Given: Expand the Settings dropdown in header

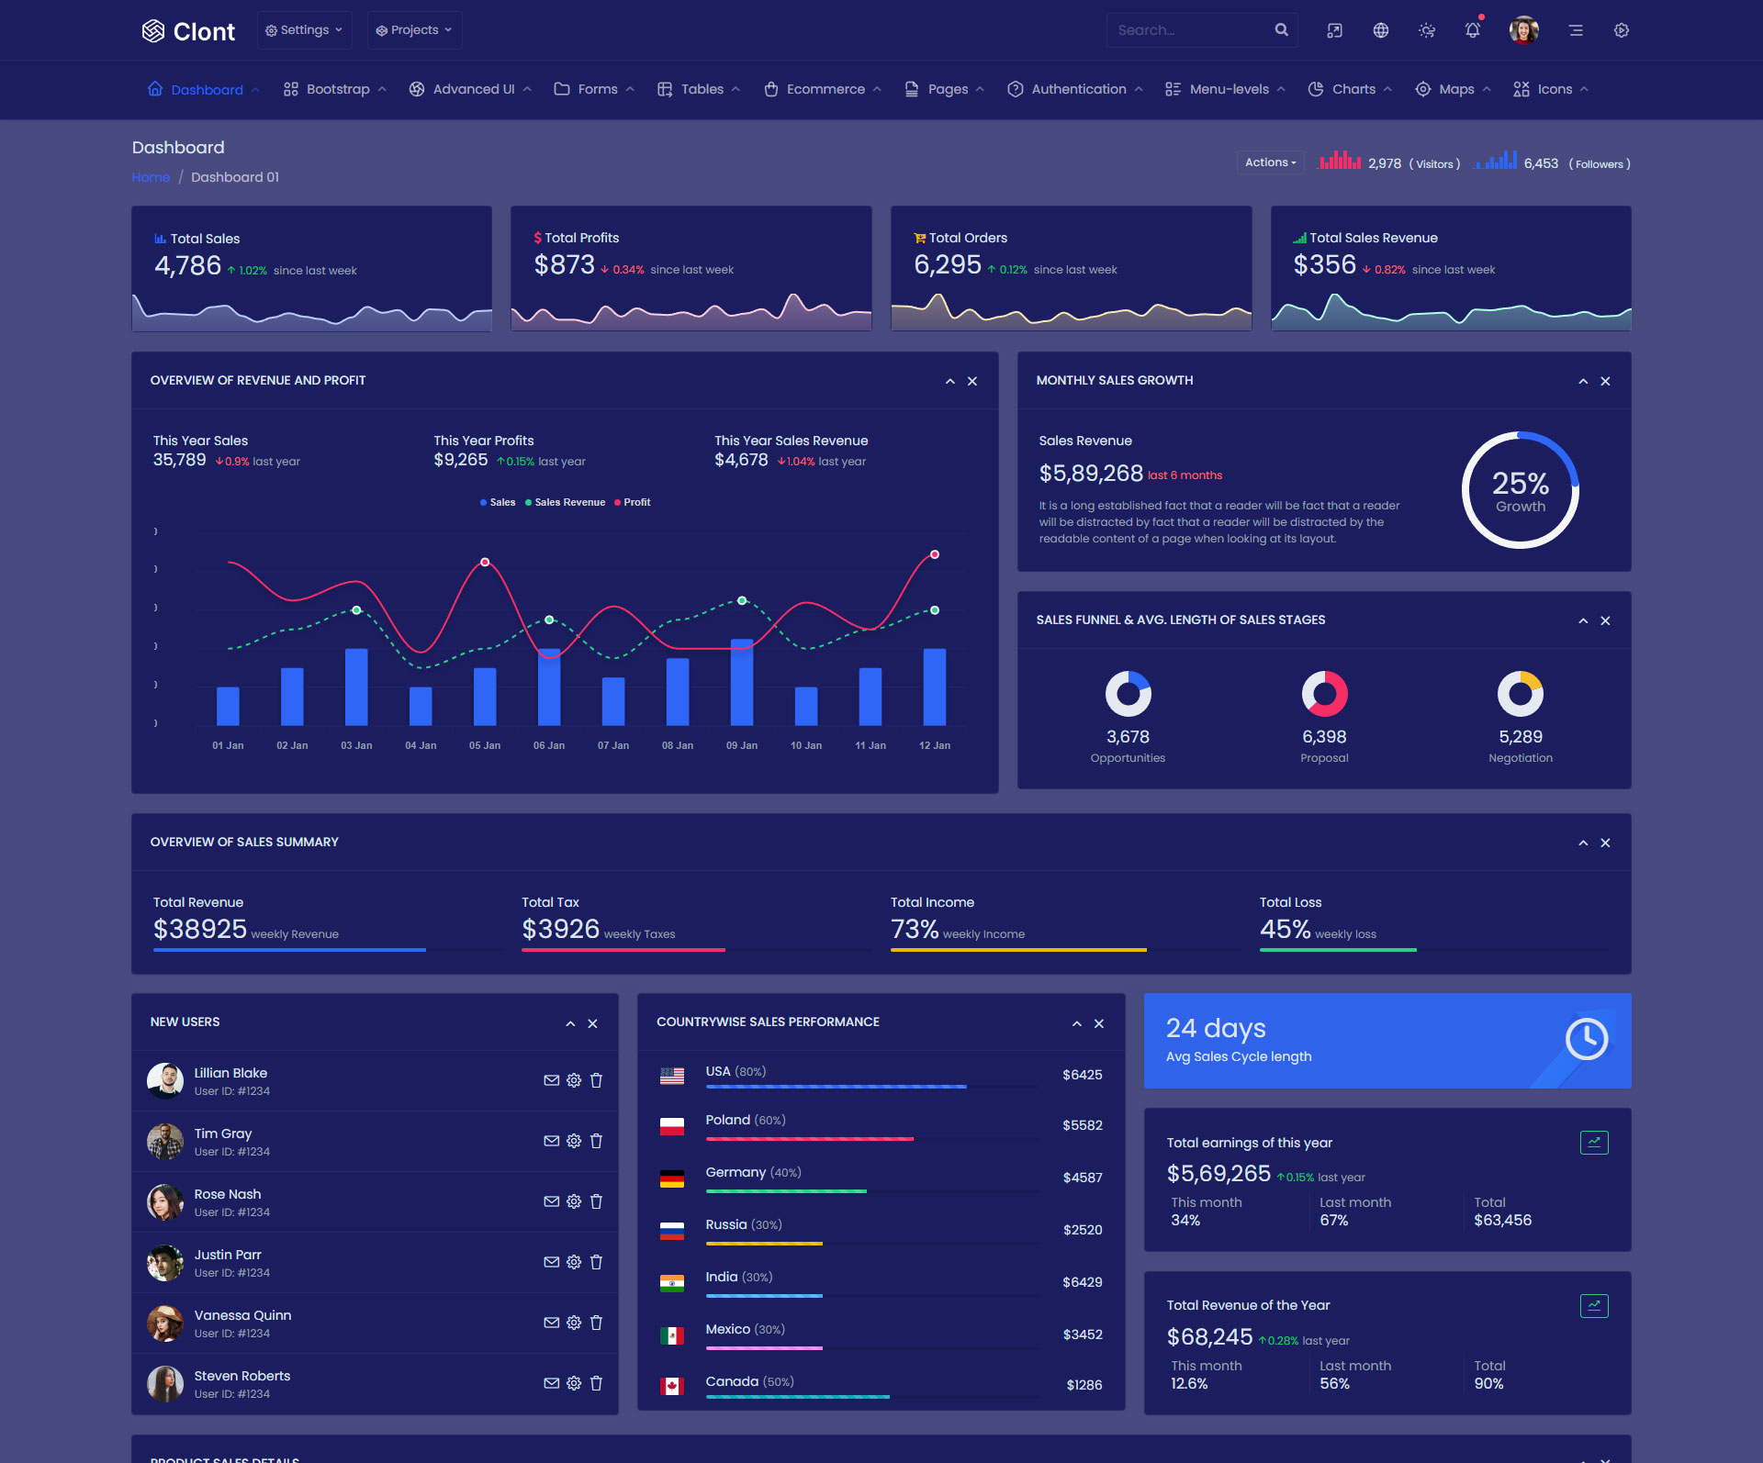Looking at the screenshot, I should (x=304, y=30).
